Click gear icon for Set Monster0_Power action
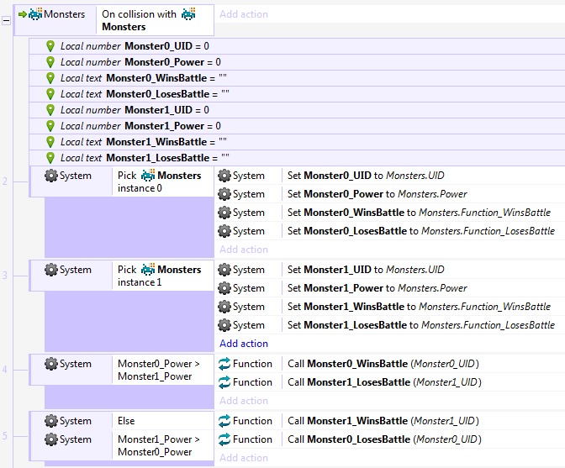 [224, 194]
